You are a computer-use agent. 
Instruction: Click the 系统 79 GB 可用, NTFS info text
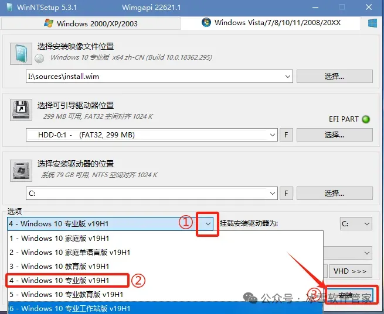[99, 175]
